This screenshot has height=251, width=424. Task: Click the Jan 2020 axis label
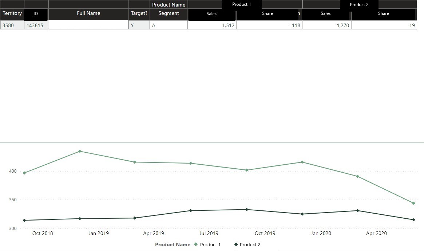click(321, 233)
